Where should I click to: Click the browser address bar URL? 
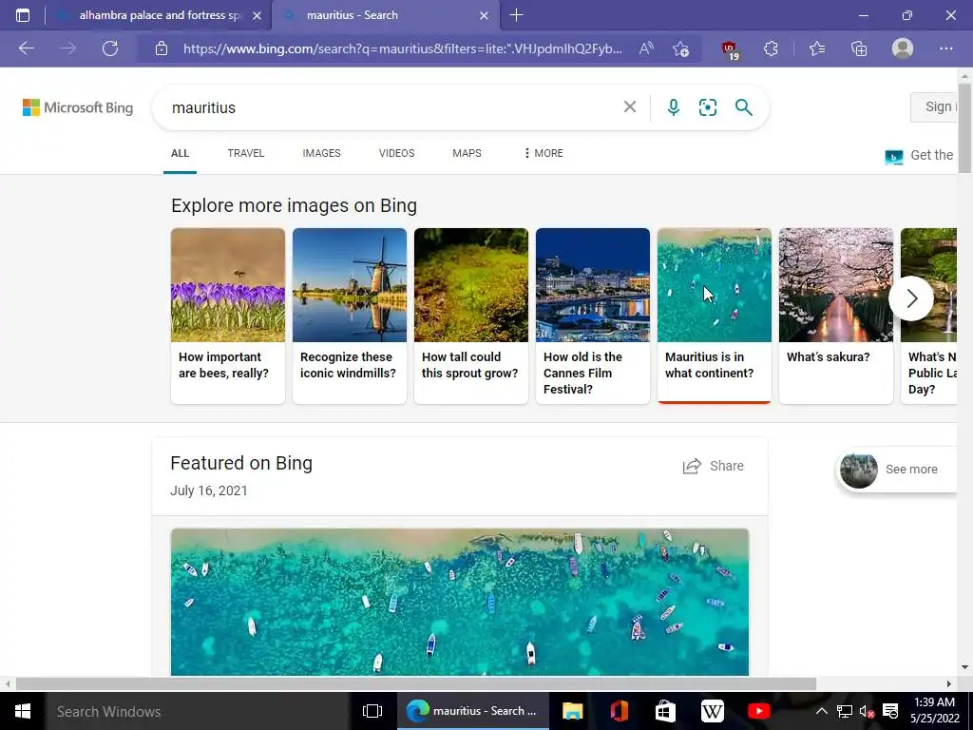click(x=403, y=48)
